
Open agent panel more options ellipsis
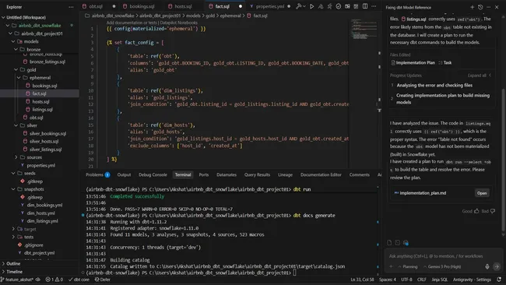click(489, 7)
